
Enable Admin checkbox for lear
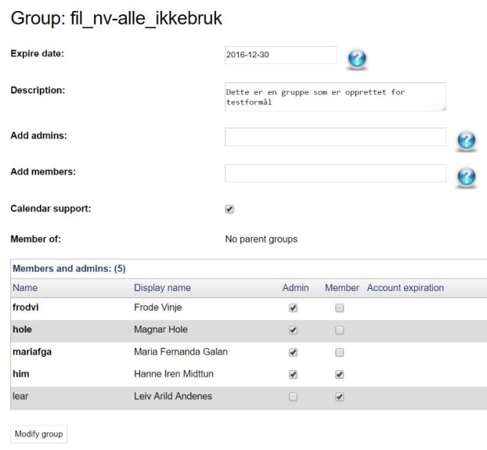293,397
